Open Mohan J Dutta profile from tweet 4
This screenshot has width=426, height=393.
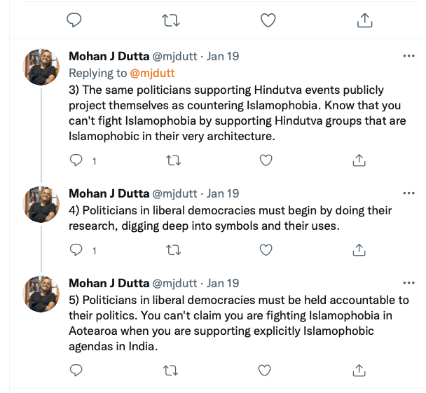(108, 193)
